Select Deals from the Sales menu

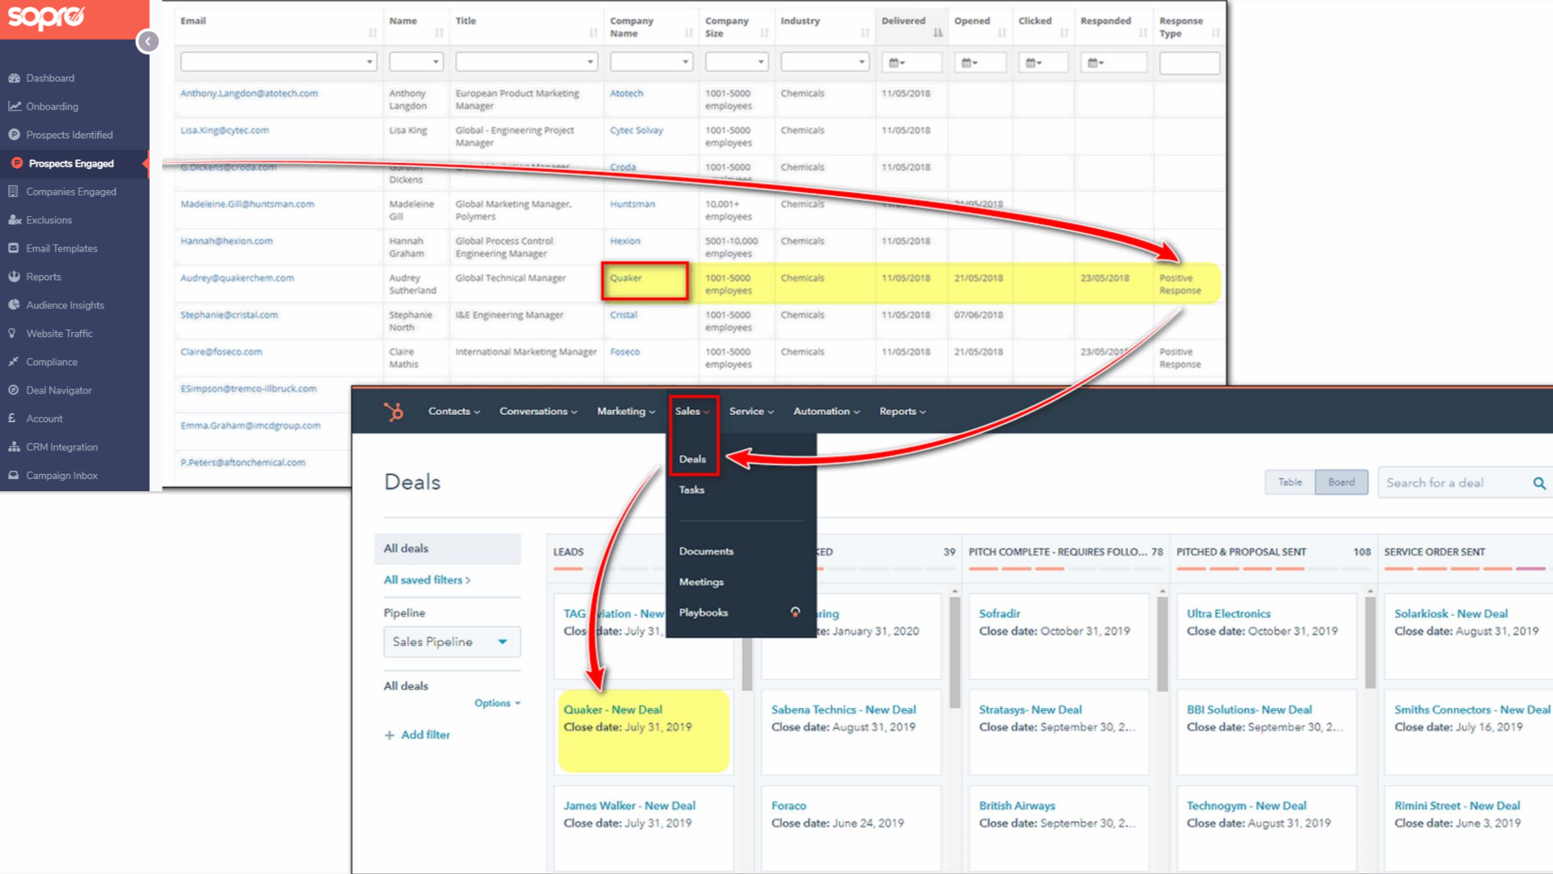click(x=693, y=459)
